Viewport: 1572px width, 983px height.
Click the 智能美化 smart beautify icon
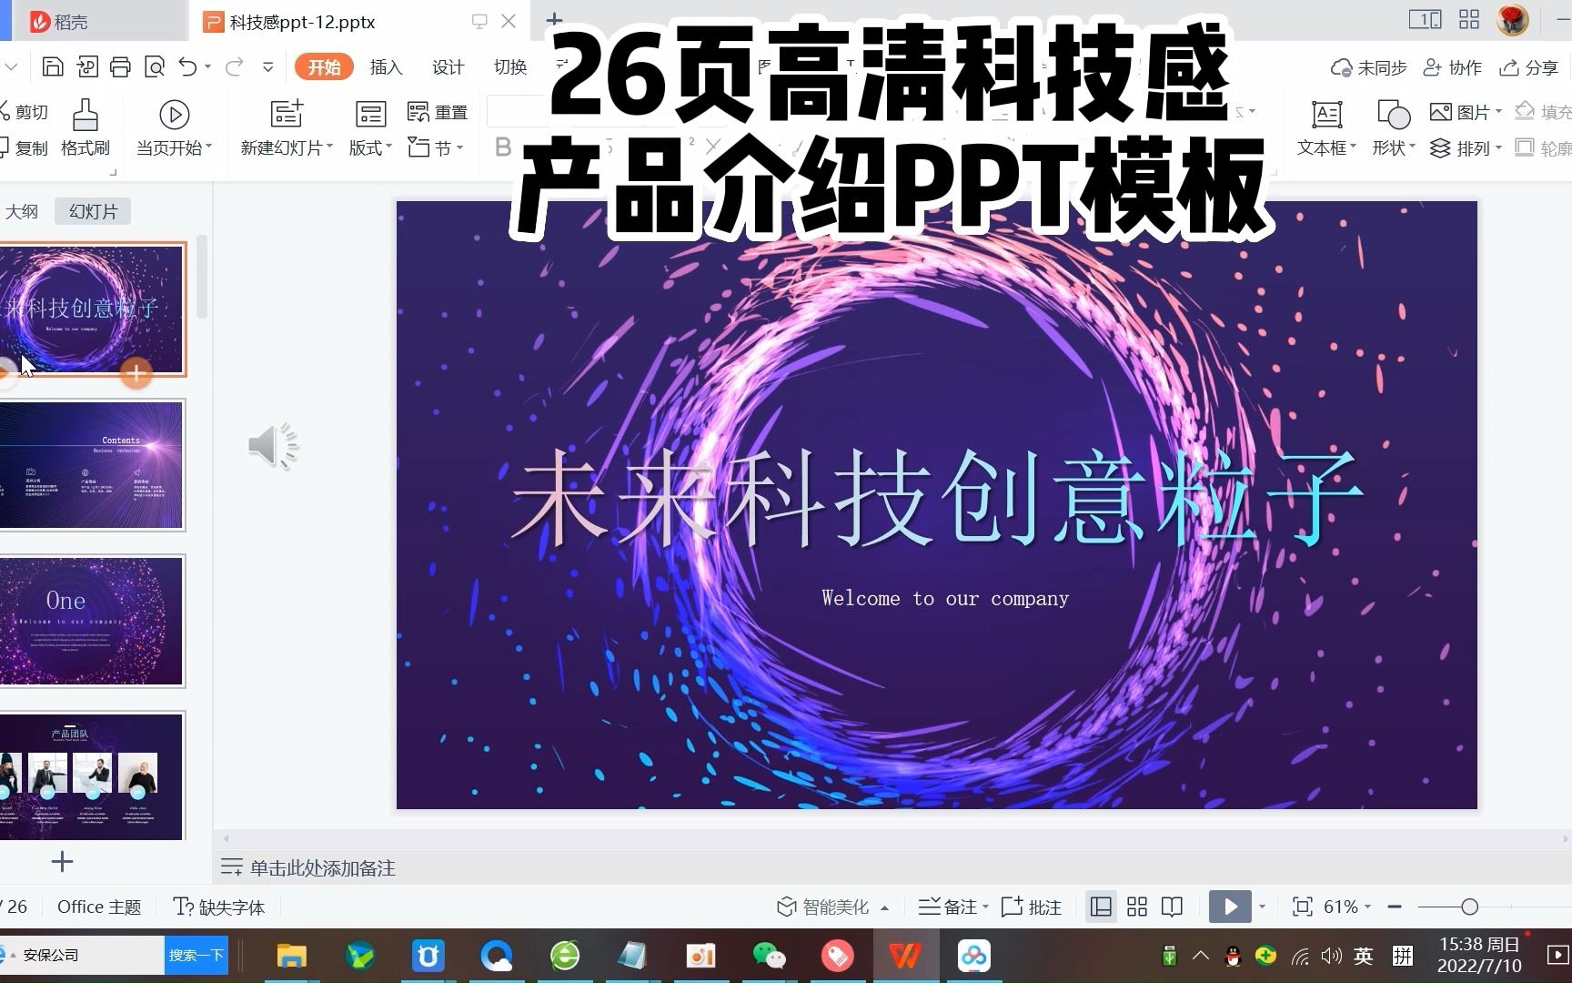click(x=786, y=907)
